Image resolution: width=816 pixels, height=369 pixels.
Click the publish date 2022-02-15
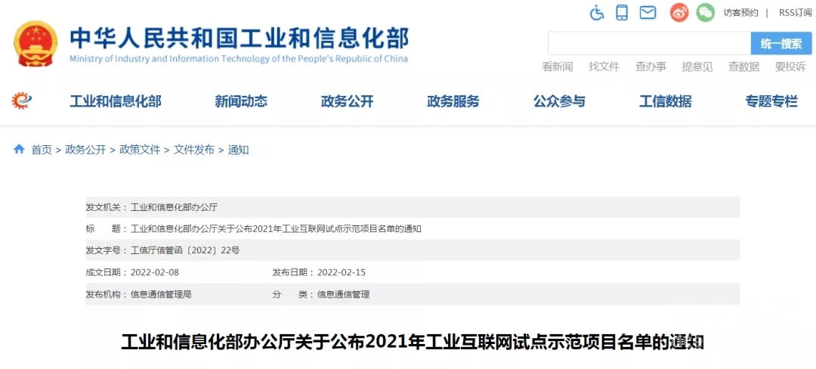[x=342, y=272]
